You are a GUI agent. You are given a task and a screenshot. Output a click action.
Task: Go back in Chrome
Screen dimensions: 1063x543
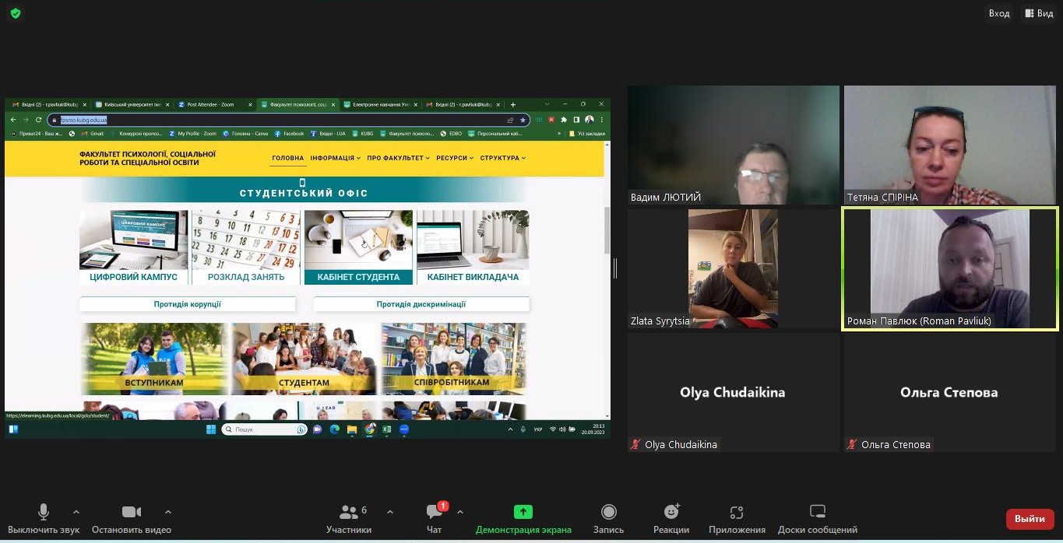pos(12,120)
